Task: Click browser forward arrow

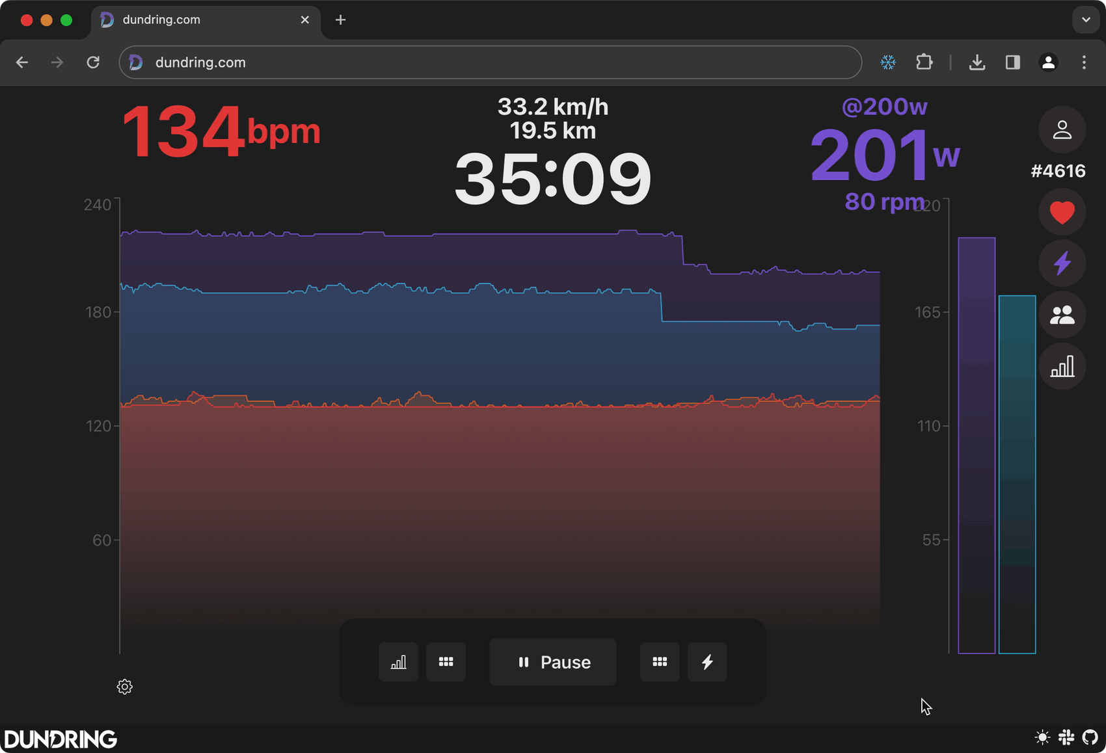Action: coord(57,62)
